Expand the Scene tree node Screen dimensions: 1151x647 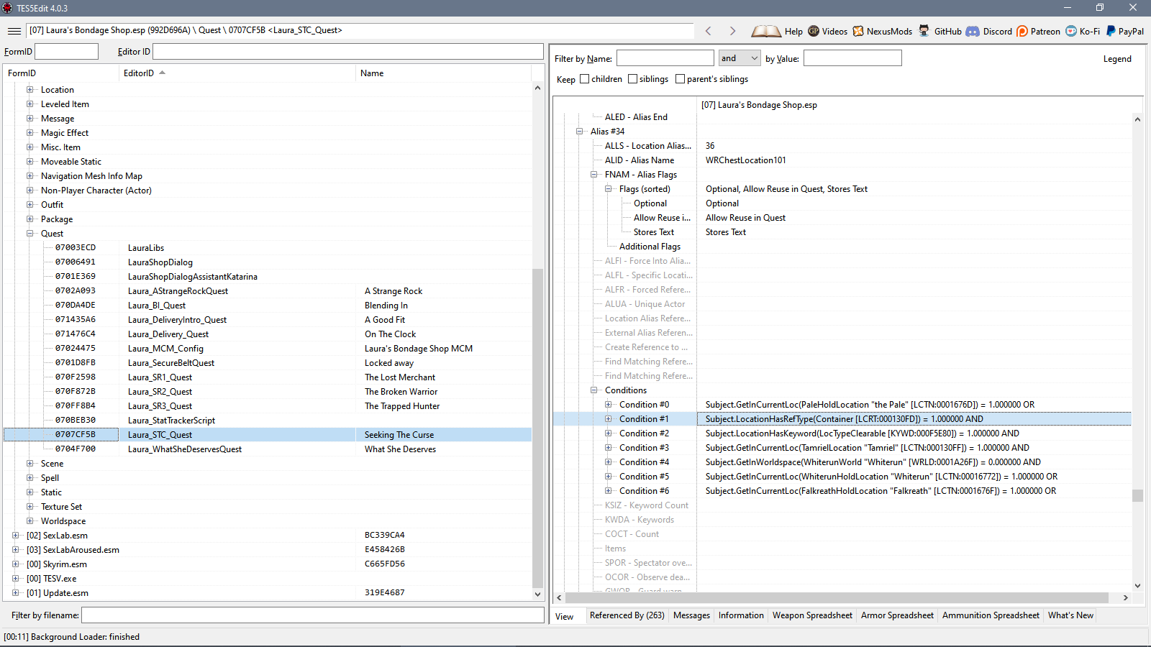point(30,464)
